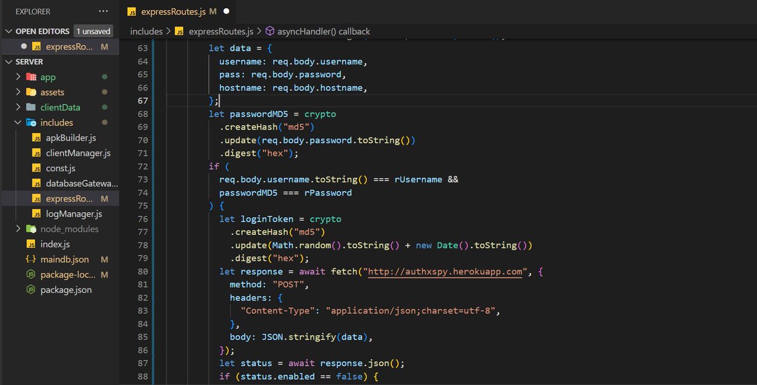Open databaseGateway.js file in tree
Screen dimensions: 757x385
coord(82,184)
